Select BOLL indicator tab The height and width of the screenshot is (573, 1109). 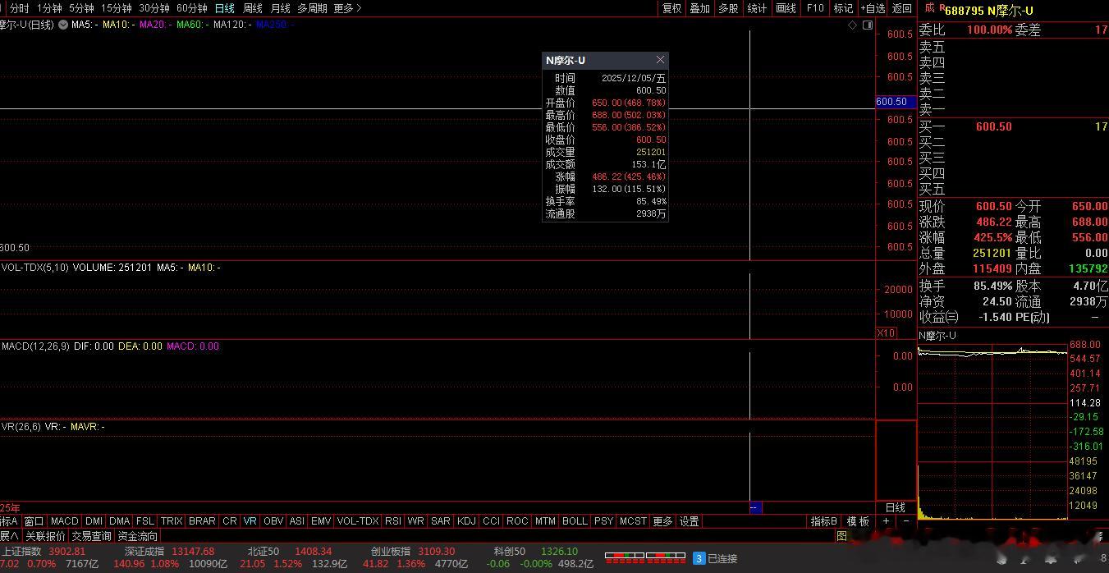(x=575, y=521)
